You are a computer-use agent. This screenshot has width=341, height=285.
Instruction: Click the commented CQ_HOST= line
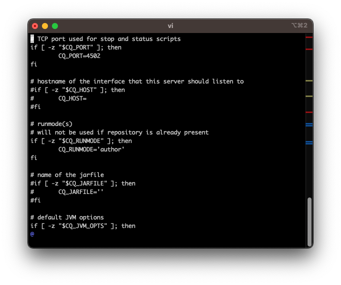coord(58,98)
